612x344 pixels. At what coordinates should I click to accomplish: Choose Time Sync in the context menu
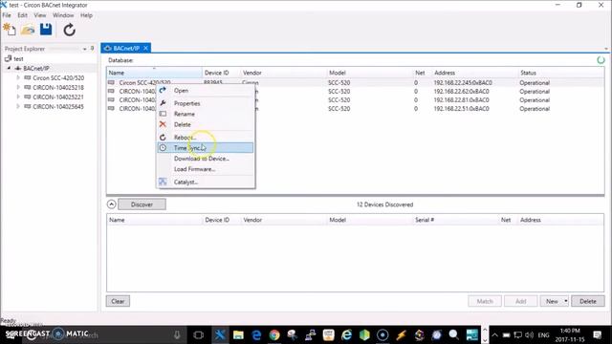[206, 148]
